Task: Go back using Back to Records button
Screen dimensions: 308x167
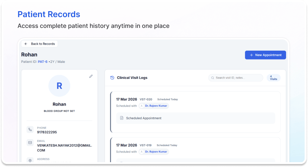Action: click(39, 44)
